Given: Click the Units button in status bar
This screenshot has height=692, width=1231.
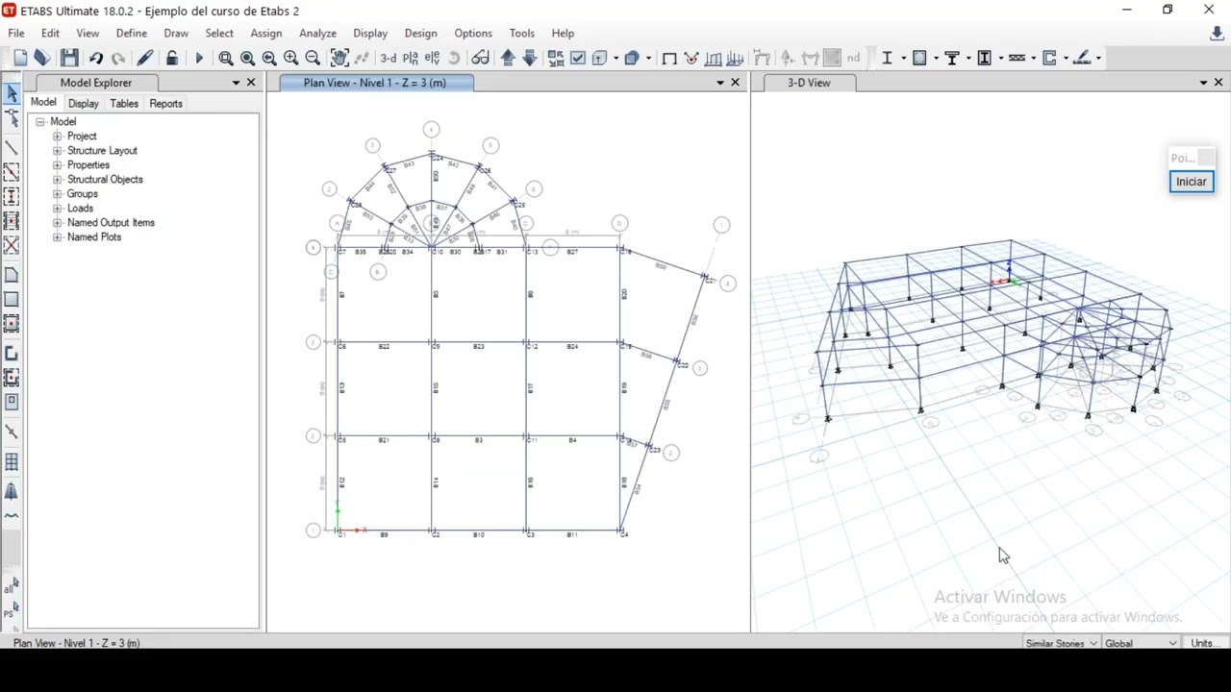Looking at the screenshot, I should click(1206, 643).
